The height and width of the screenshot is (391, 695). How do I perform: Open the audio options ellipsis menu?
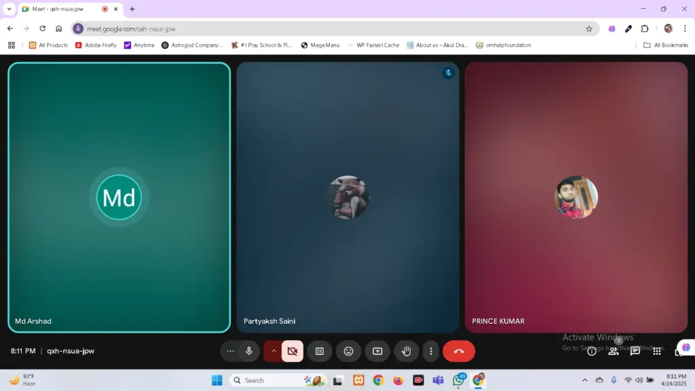[231, 351]
